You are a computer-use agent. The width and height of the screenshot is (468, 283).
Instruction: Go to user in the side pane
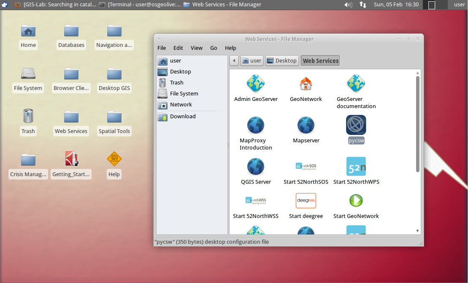coord(192,61)
